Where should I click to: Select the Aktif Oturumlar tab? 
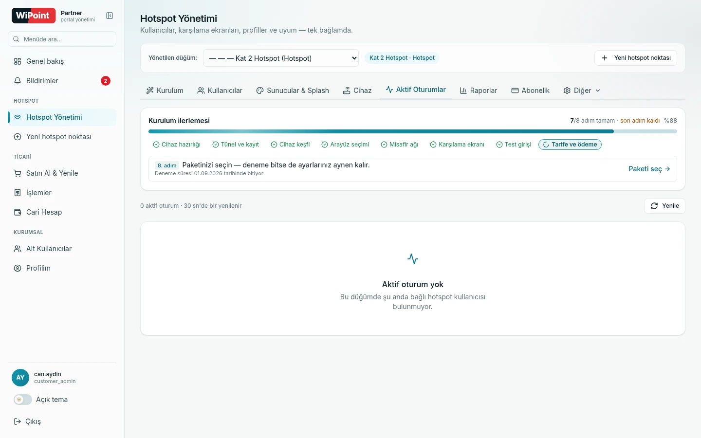pos(416,90)
